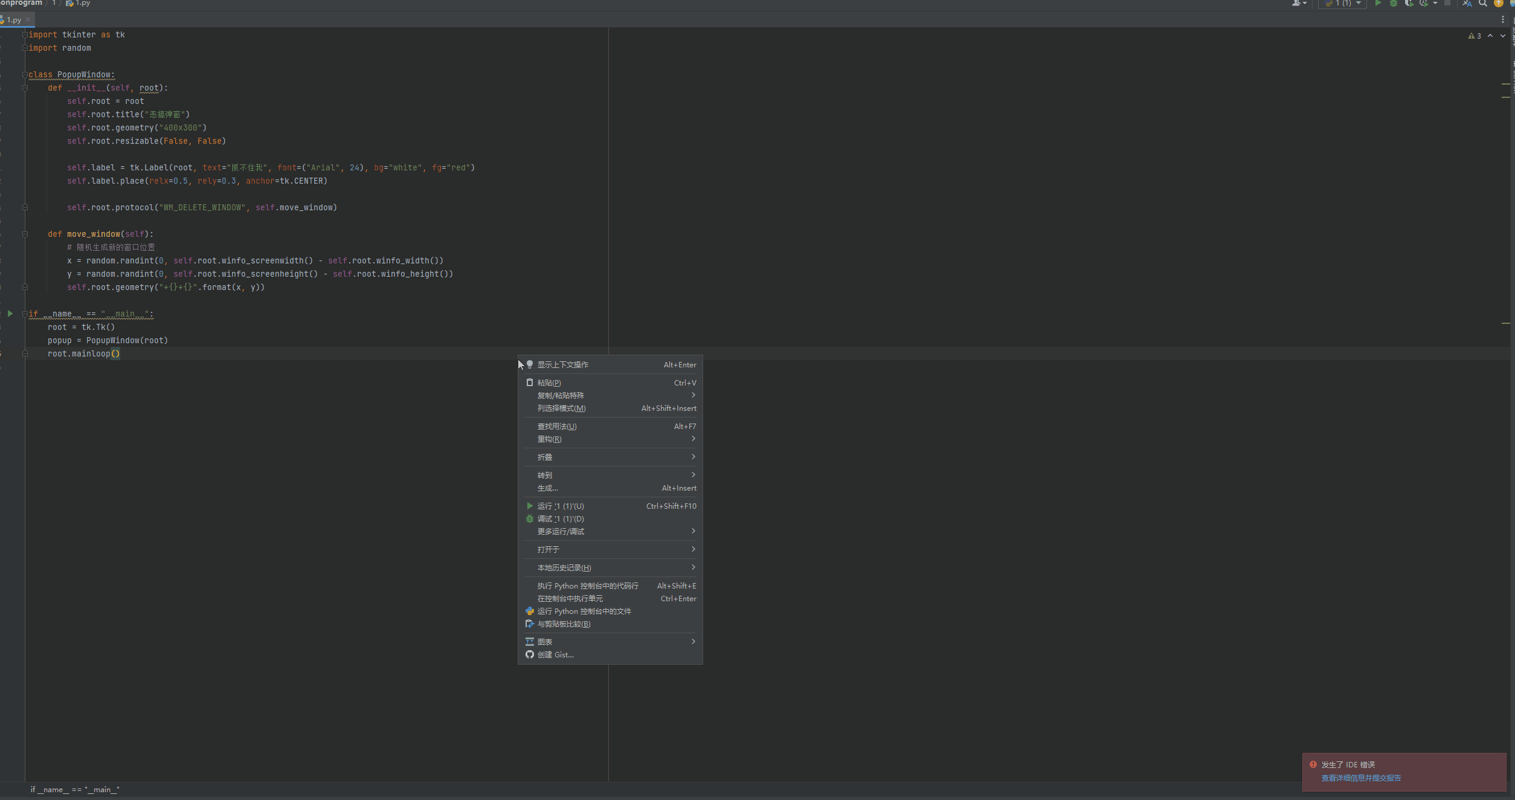Viewport: 1515px width, 800px height.
Task: Select the 1.py editor tab
Action: (x=13, y=20)
